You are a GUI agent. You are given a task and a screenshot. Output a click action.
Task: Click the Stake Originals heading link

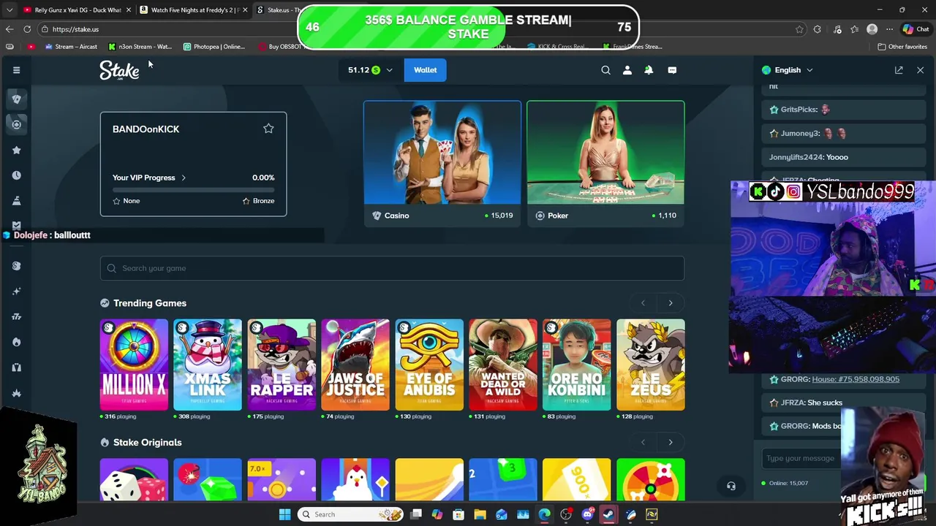coord(147,443)
